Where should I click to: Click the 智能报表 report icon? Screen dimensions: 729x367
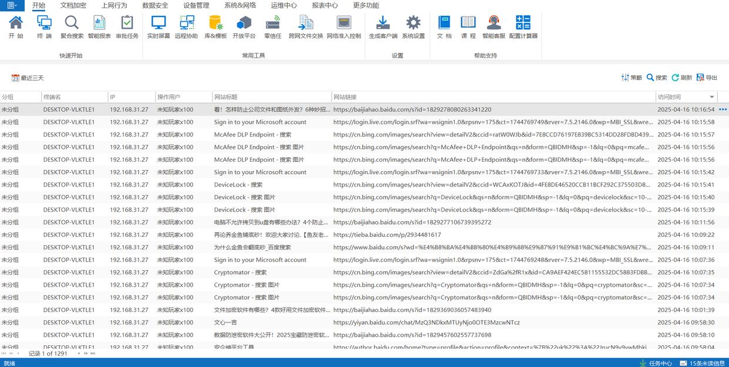99,27
